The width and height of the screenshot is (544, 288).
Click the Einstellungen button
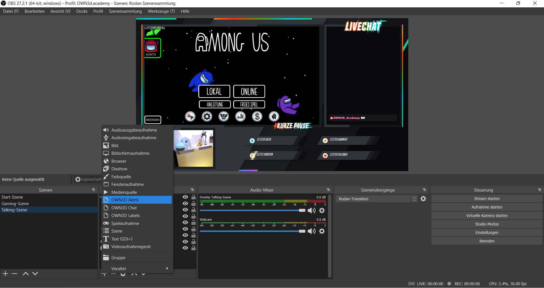point(486,233)
